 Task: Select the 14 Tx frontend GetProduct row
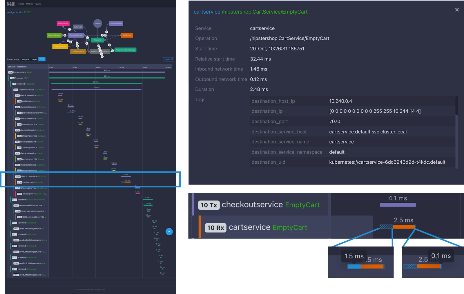[x=30, y=223]
